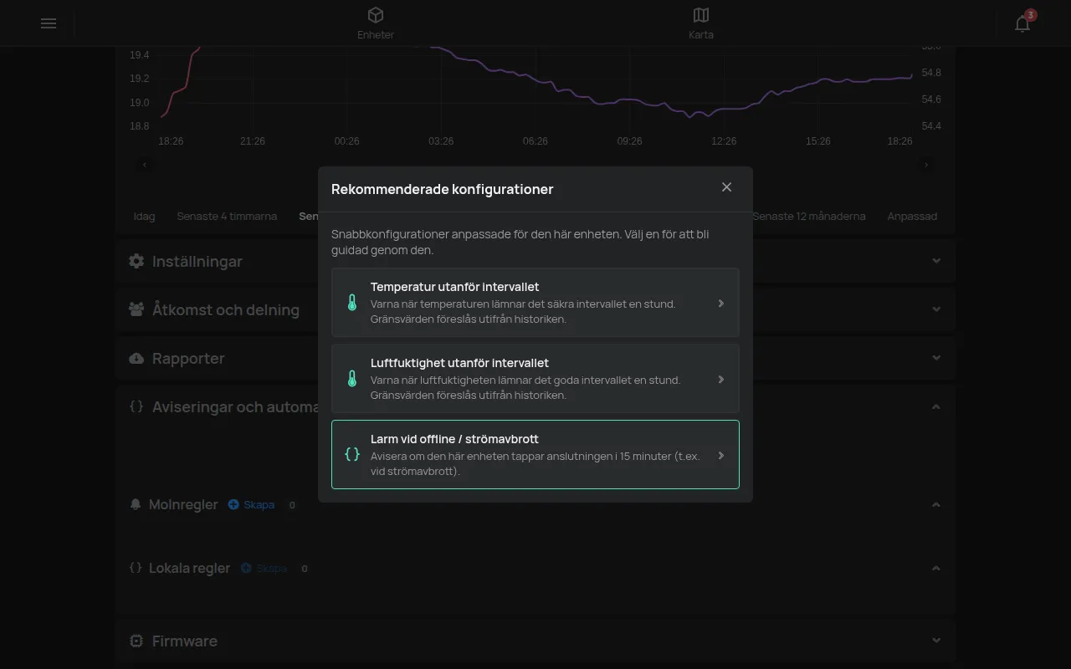Collapse the Molnregler subsection chevron
1071x669 pixels.
936,504
